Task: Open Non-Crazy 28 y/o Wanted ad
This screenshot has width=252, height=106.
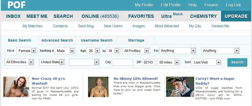Action: 48,81
